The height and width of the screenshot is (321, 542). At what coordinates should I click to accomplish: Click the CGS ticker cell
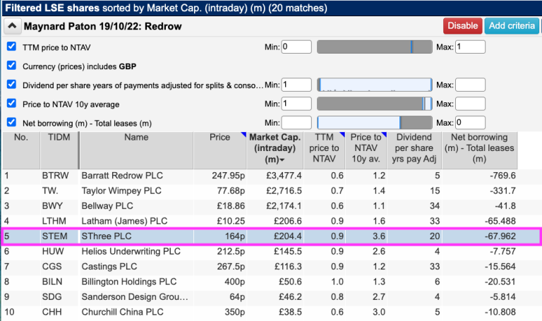[52, 267]
